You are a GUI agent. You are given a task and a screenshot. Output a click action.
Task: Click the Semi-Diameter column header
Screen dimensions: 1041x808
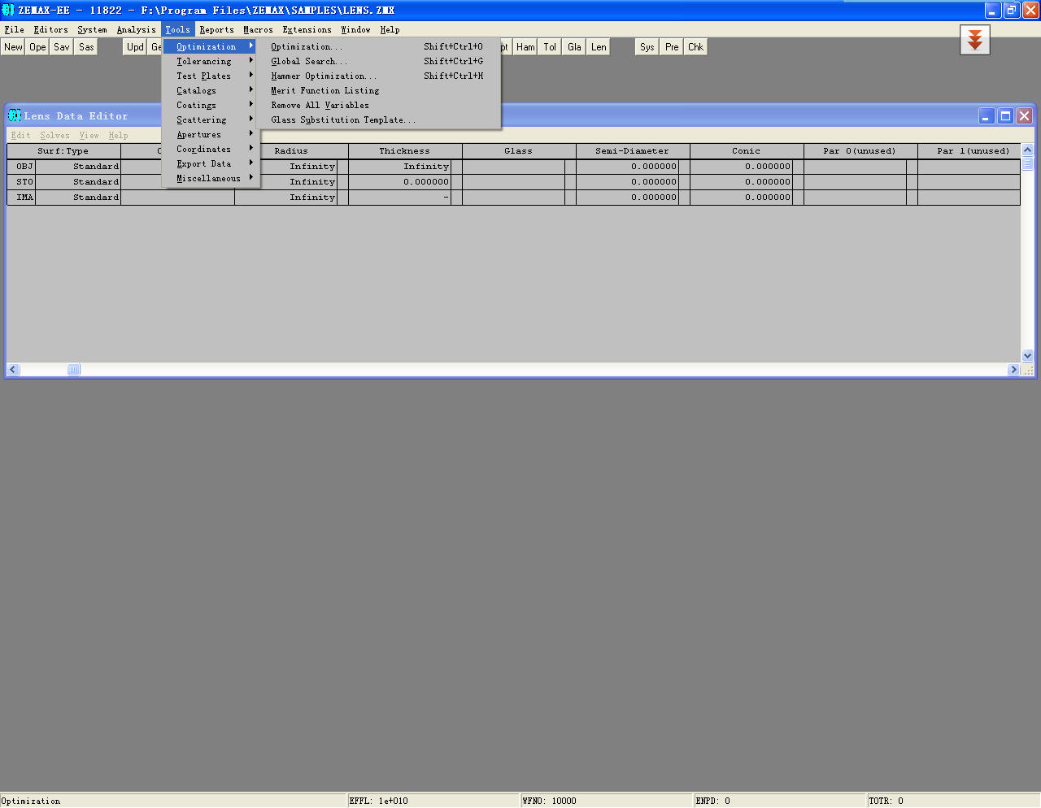point(633,151)
